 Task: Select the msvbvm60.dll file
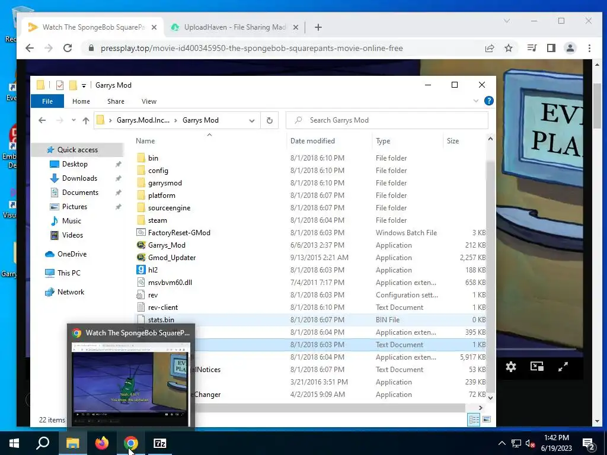pos(170,283)
